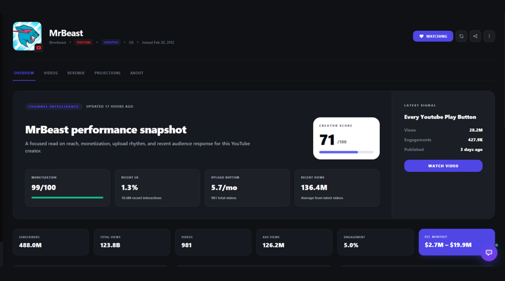This screenshot has width=505, height=281.
Task: Select the Total Views 123.8B card
Action: (x=132, y=242)
